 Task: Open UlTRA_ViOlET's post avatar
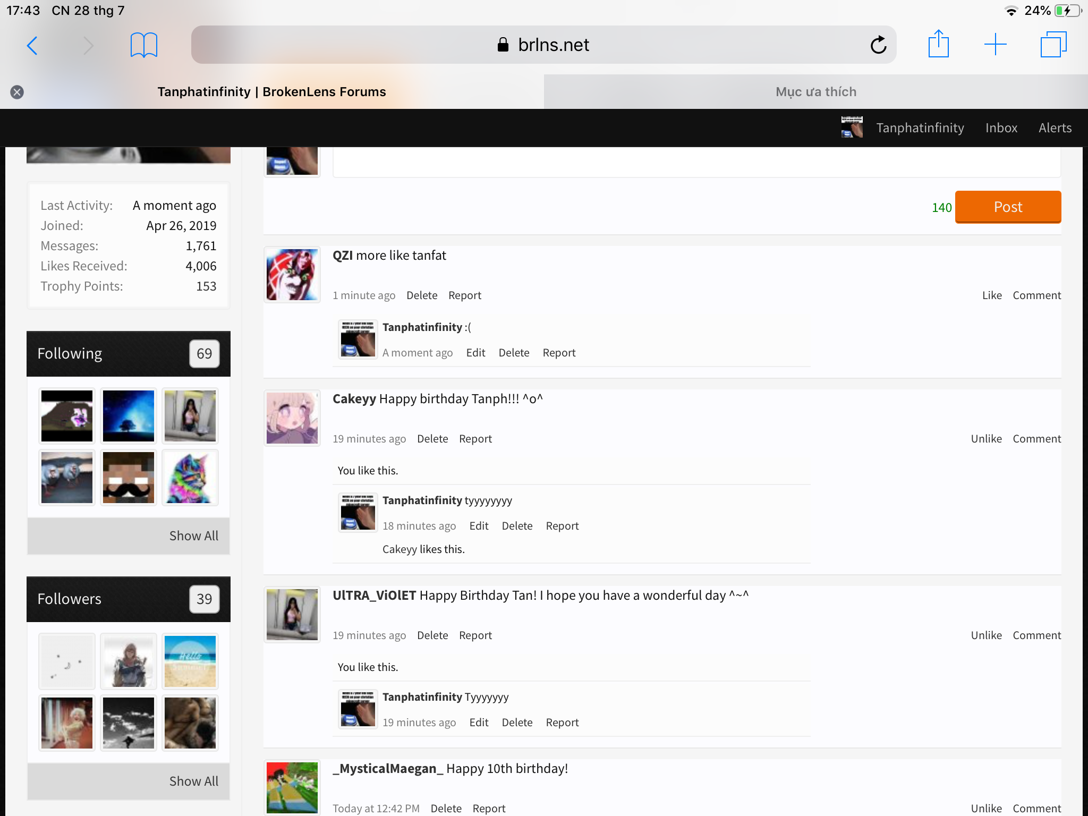pos(292,615)
